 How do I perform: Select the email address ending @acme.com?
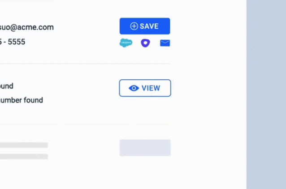point(26,27)
